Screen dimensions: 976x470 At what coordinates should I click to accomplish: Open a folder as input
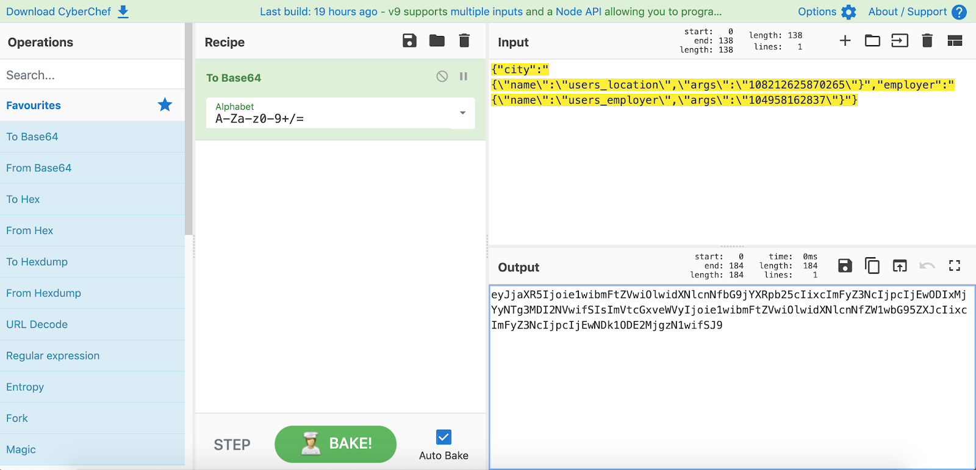point(872,41)
